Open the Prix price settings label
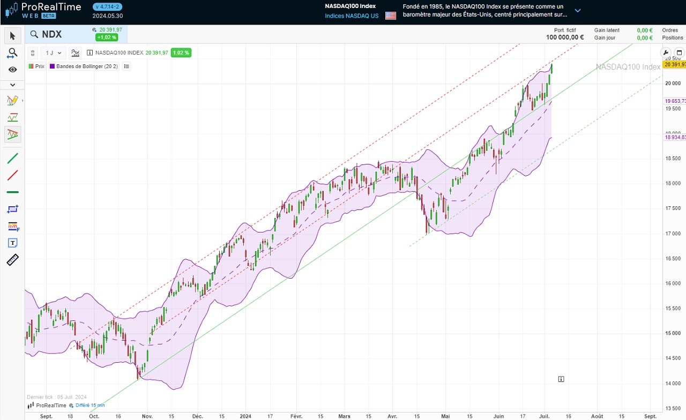This screenshot has height=420, width=686. click(x=40, y=66)
